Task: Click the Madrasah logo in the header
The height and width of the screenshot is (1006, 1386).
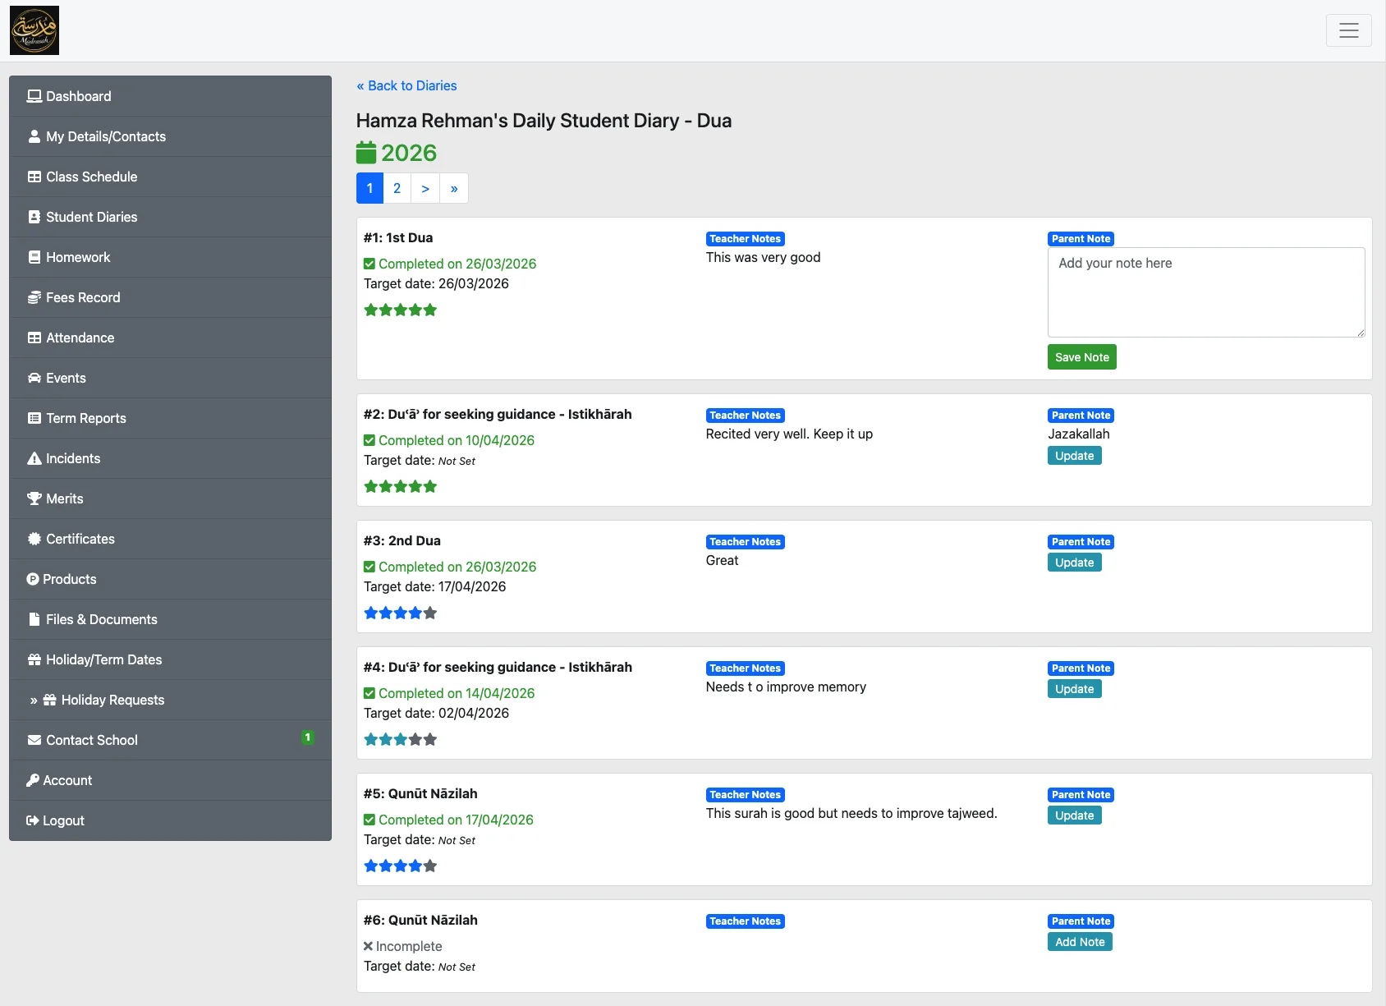Action: point(34,30)
